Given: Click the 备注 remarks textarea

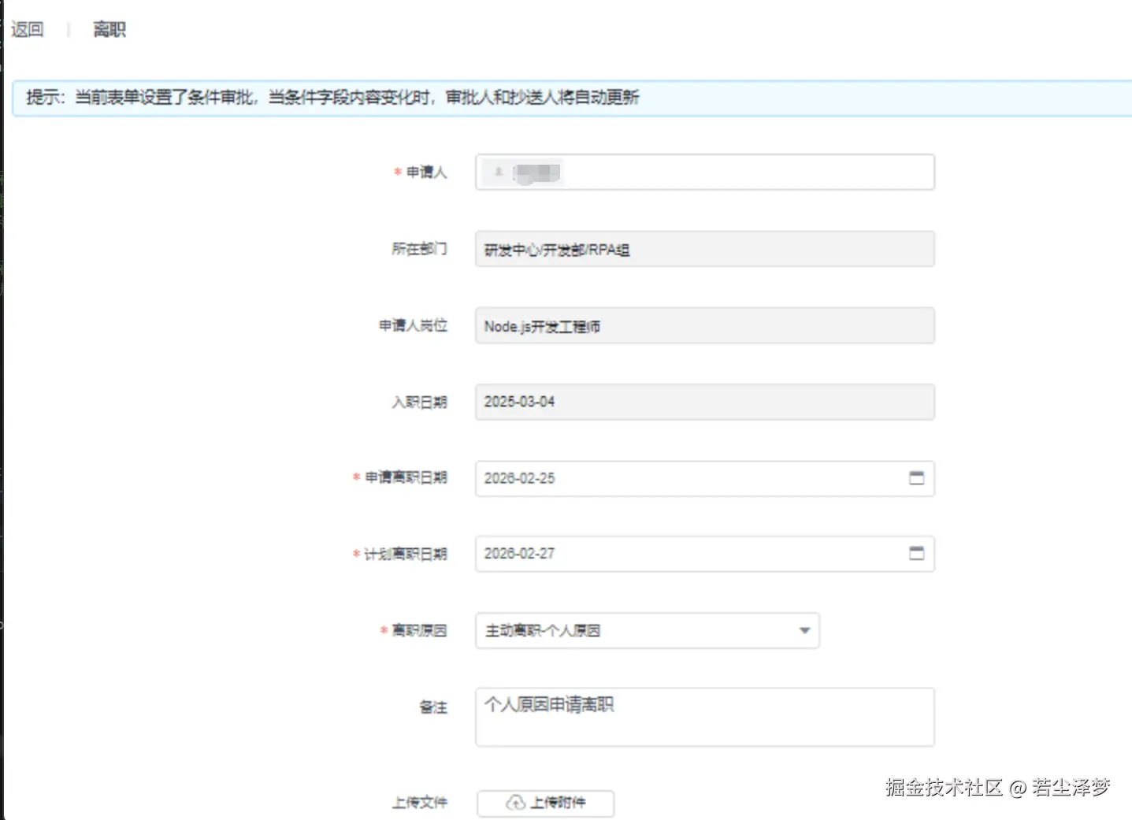Looking at the screenshot, I should tap(703, 717).
